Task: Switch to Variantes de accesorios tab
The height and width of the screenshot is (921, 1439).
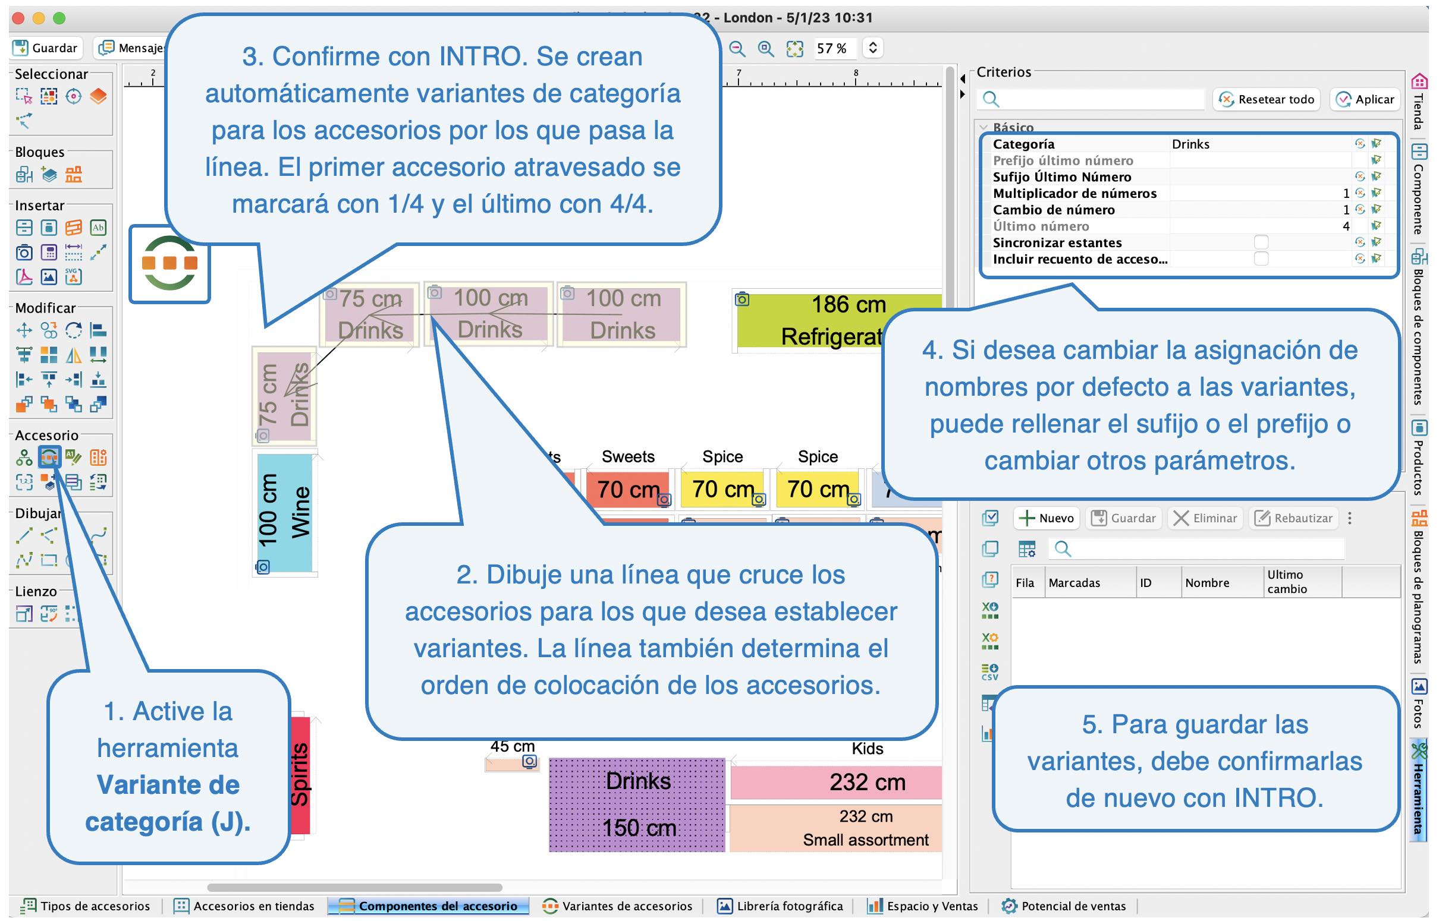Action: [617, 906]
